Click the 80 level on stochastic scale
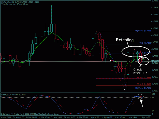 pyautogui.click(x=153, y=97)
